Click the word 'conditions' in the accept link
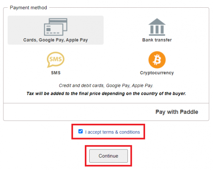Viewport: 213px width, 170px height. point(130,132)
